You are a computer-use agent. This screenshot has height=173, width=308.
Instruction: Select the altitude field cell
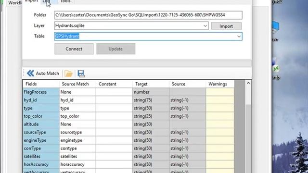click(x=41, y=124)
